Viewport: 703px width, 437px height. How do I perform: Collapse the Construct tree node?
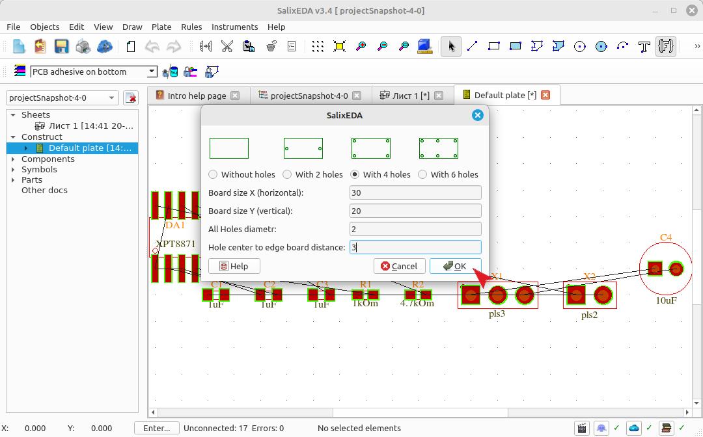[x=13, y=137]
